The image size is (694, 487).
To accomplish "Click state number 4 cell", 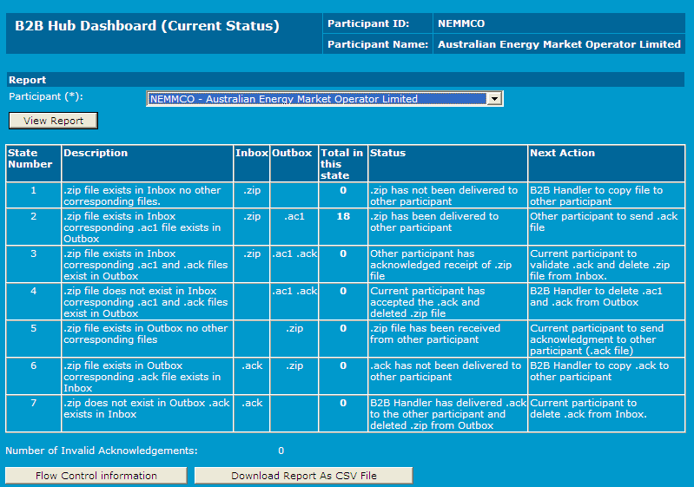I will 33,301.
